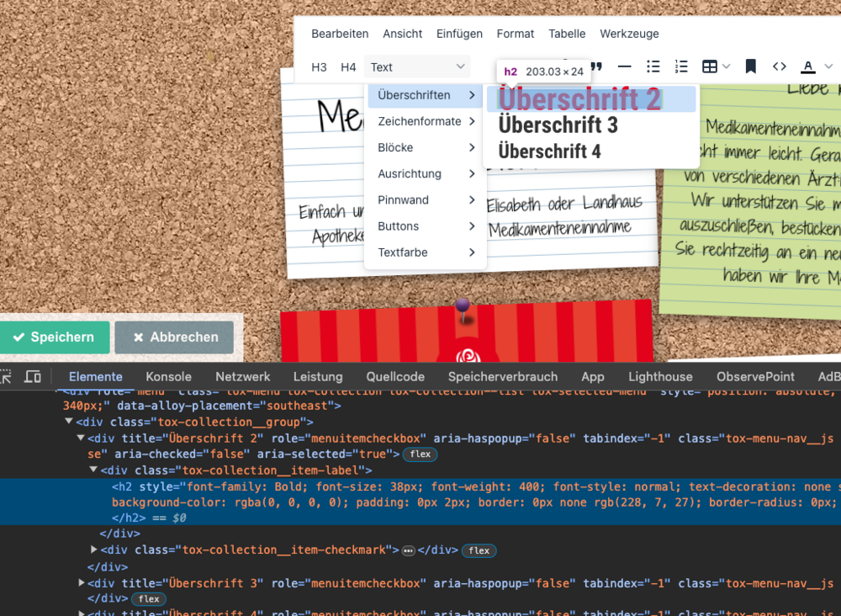Click the text color A icon
The height and width of the screenshot is (616, 841).
click(808, 66)
